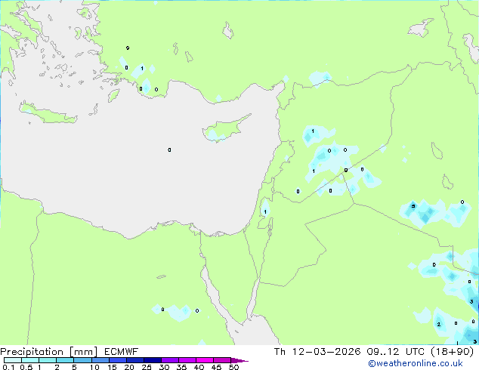479x370 pixels.
Task: Pick the 35–40 mm violet legend cell
Action: pos(187,360)
